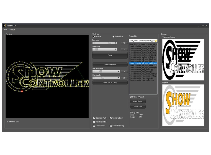
Task: Select Showcontroller_button_multi_white file
Action: (x=143, y=53)
